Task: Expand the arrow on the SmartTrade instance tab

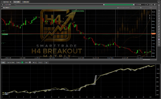Action: click(2, 2)
